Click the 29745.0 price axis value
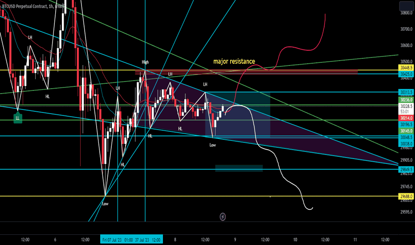Viewport: 415px width, 245px height. [406, 187]
